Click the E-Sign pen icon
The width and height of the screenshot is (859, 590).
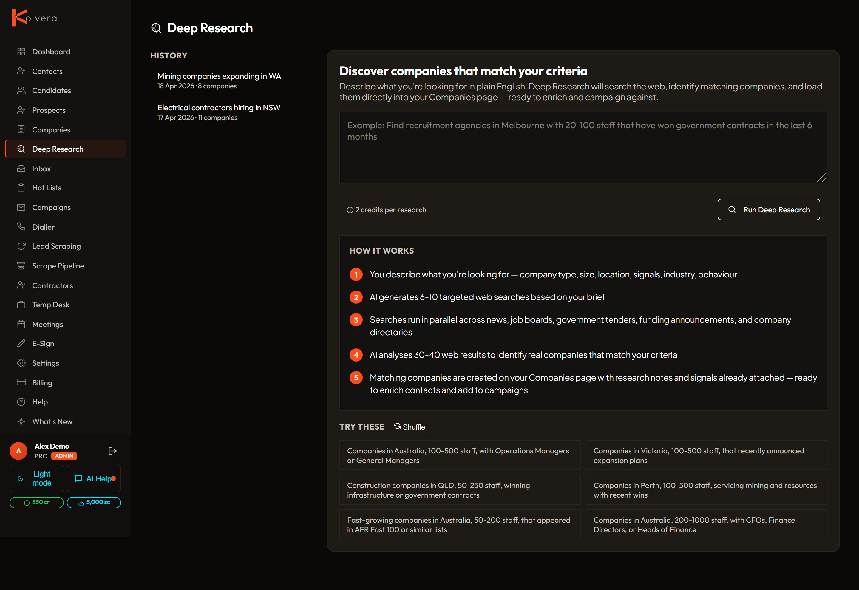[21, 343]
